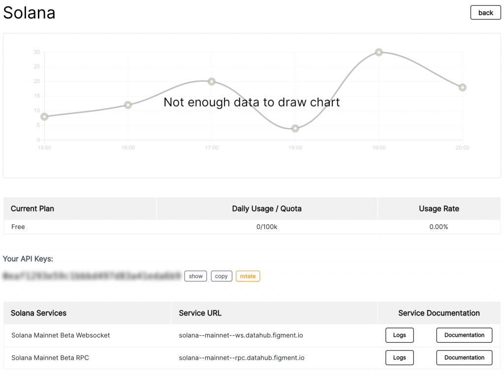
Task: Rotate the API key
Action: (x=248, y=276)
